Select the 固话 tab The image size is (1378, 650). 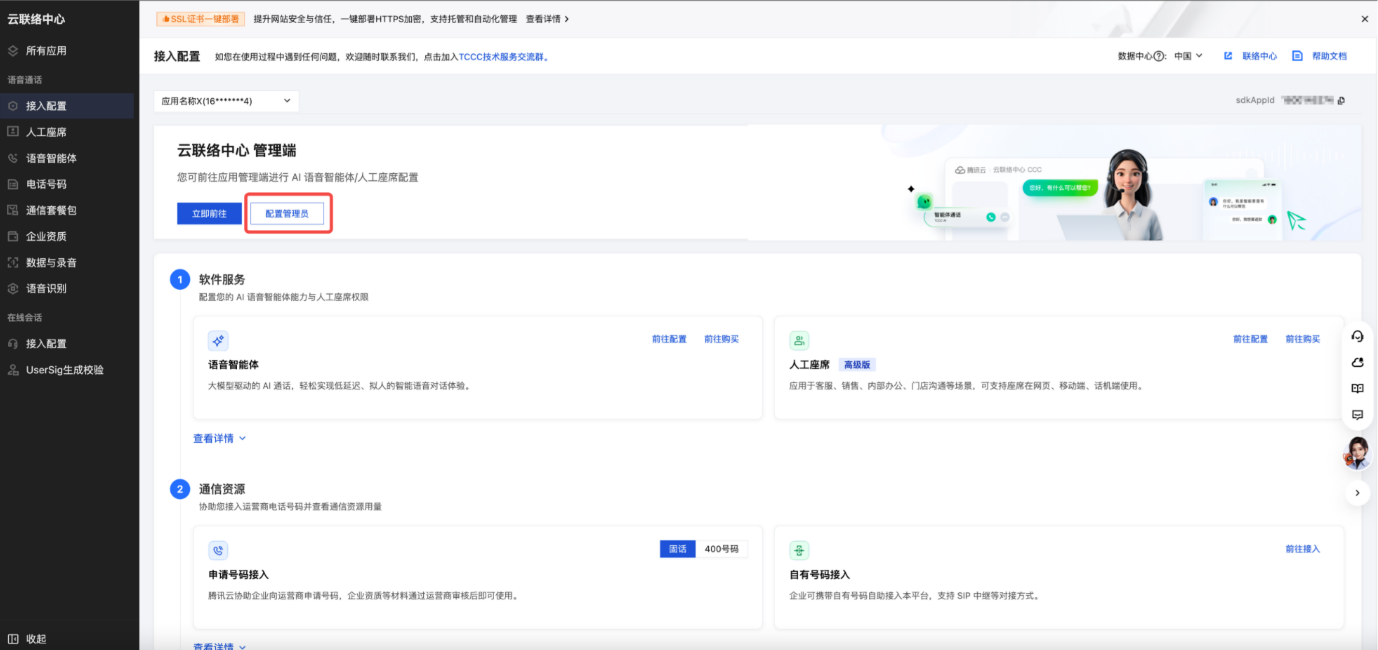pos(678,549)
